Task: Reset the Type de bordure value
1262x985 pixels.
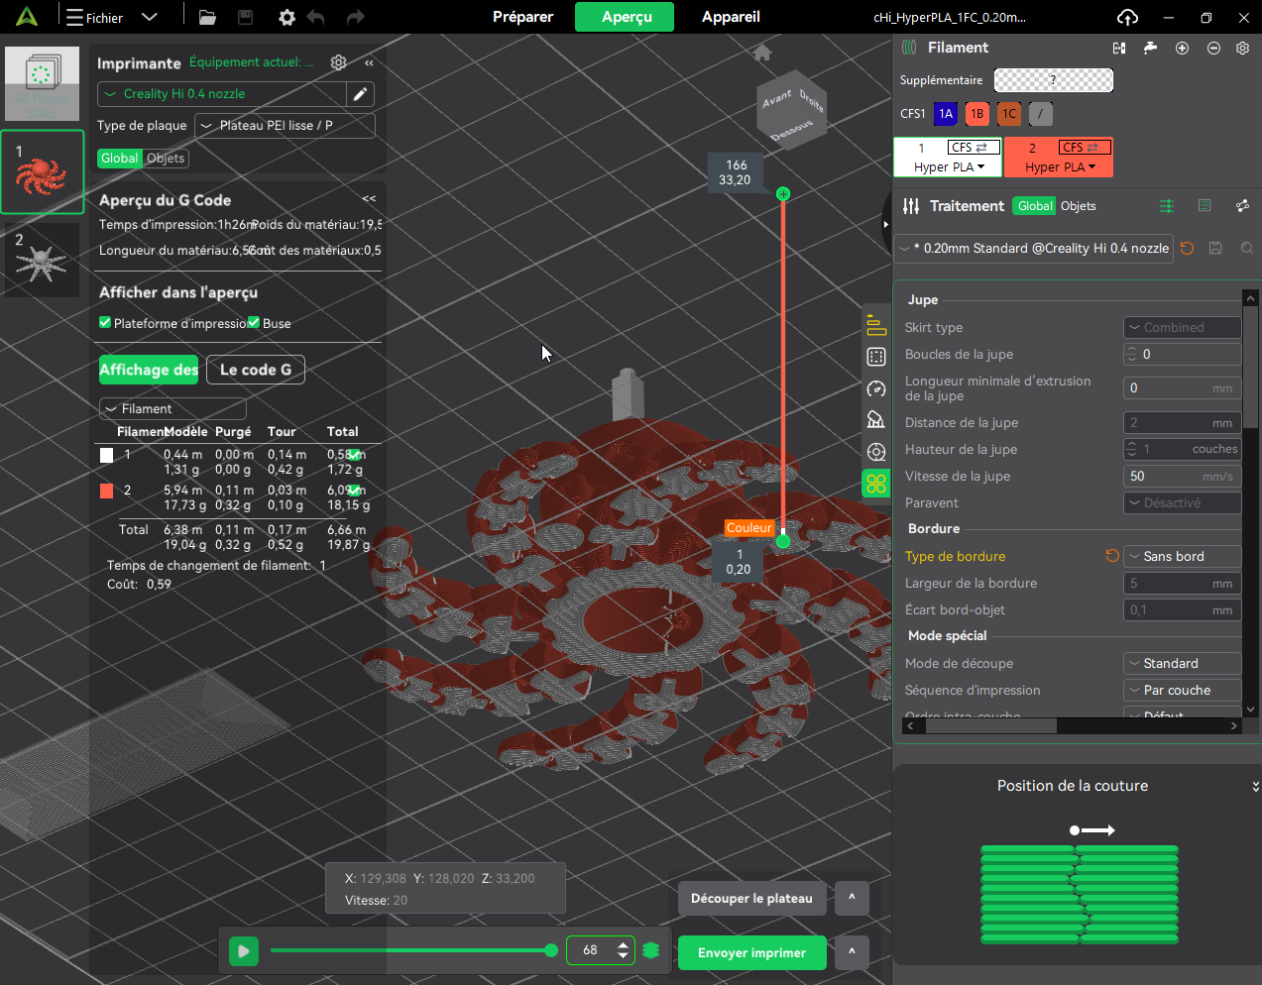Action: [1111, 556]
